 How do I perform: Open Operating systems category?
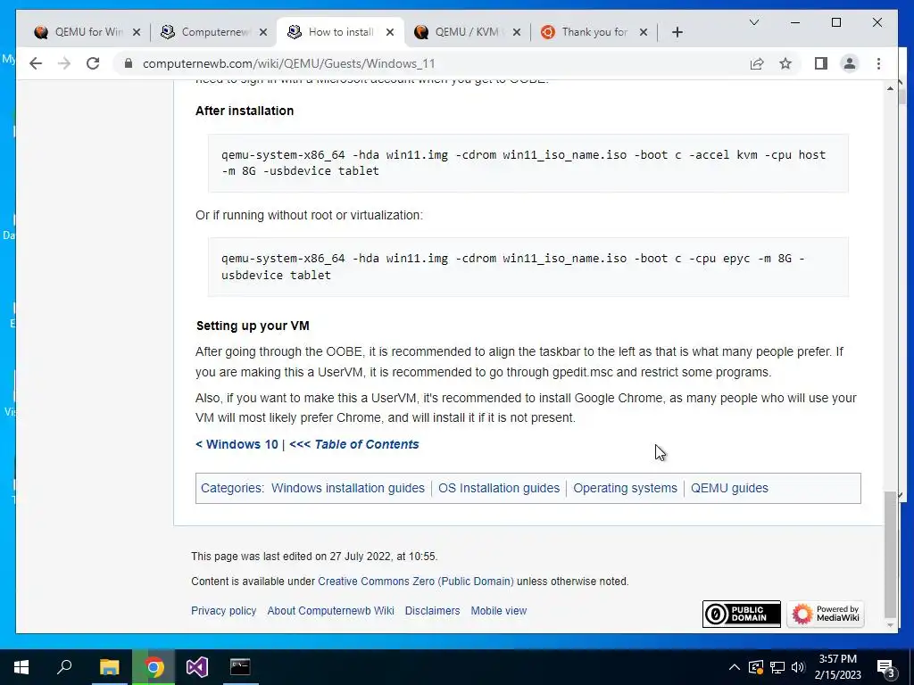pyautogui.click(x=625, y=488)
